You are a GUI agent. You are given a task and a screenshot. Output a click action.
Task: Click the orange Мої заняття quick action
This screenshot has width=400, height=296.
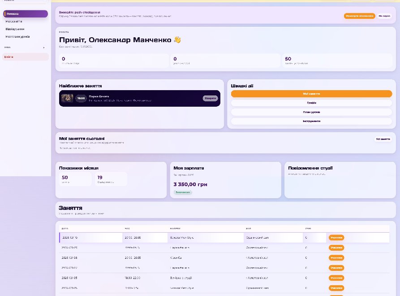click(x=311, y=94)
